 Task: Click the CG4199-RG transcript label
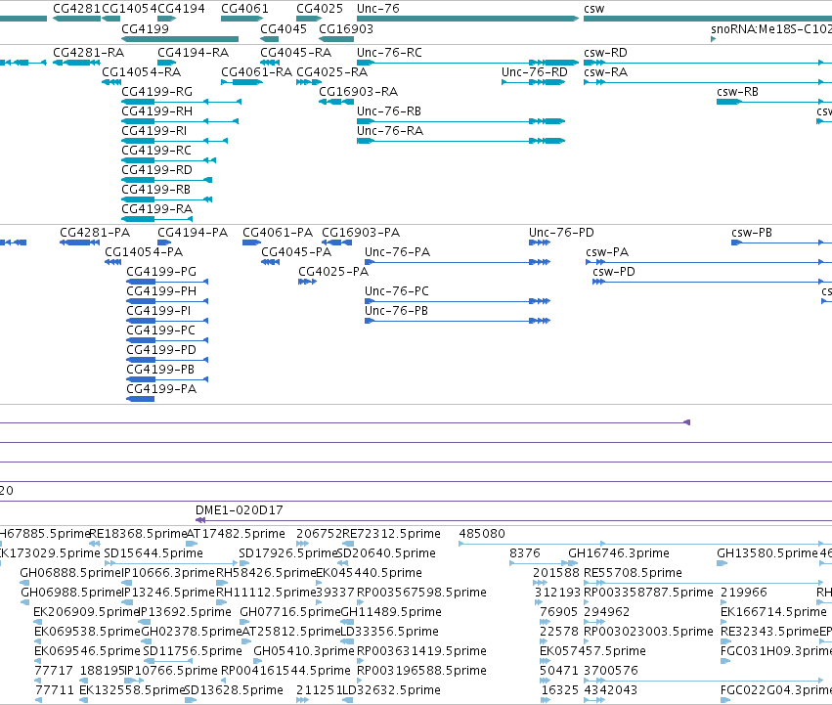157,91
